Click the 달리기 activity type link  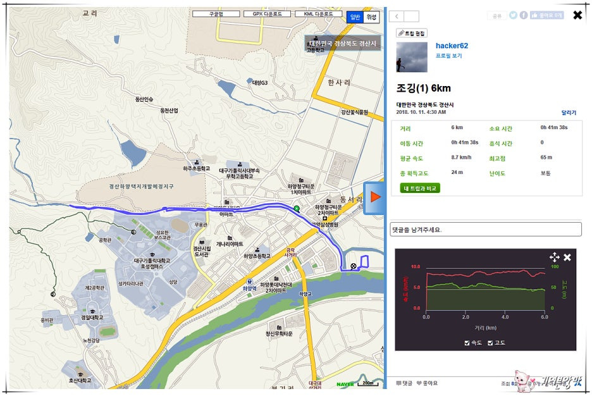click(x=569, y=113)
